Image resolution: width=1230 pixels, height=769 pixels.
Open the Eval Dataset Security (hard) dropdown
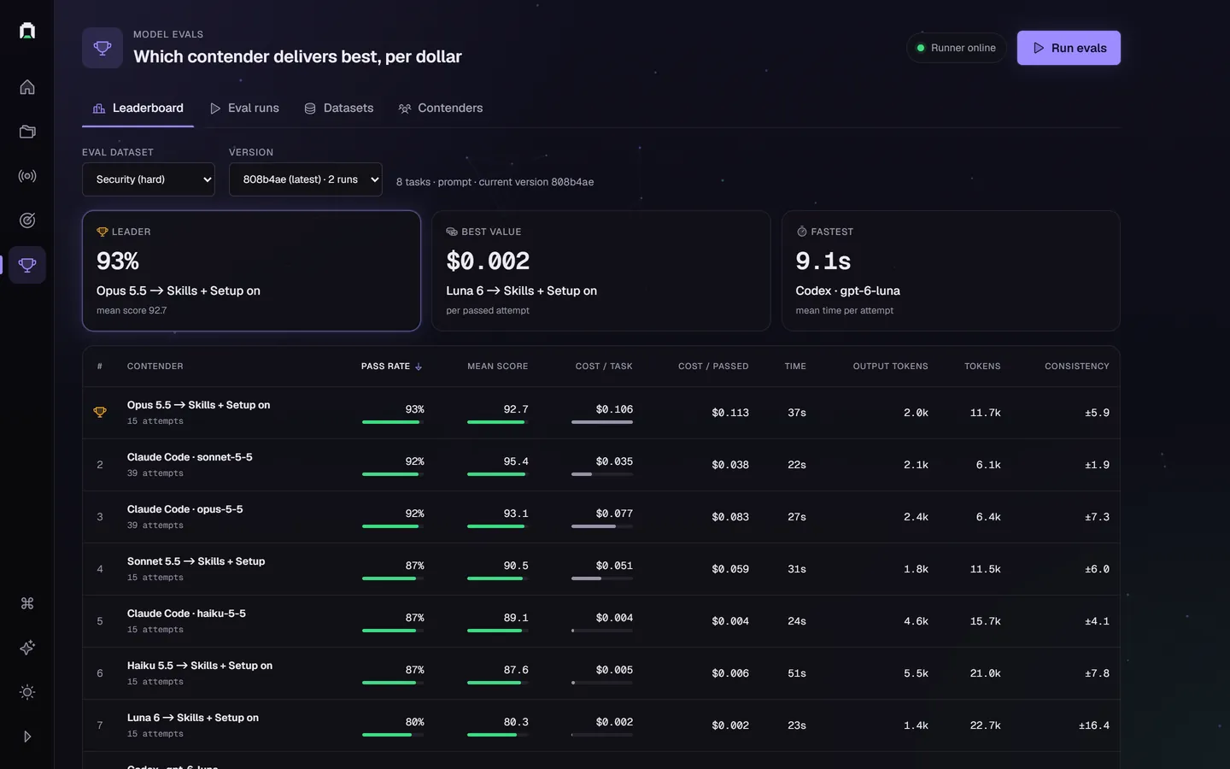149,179
